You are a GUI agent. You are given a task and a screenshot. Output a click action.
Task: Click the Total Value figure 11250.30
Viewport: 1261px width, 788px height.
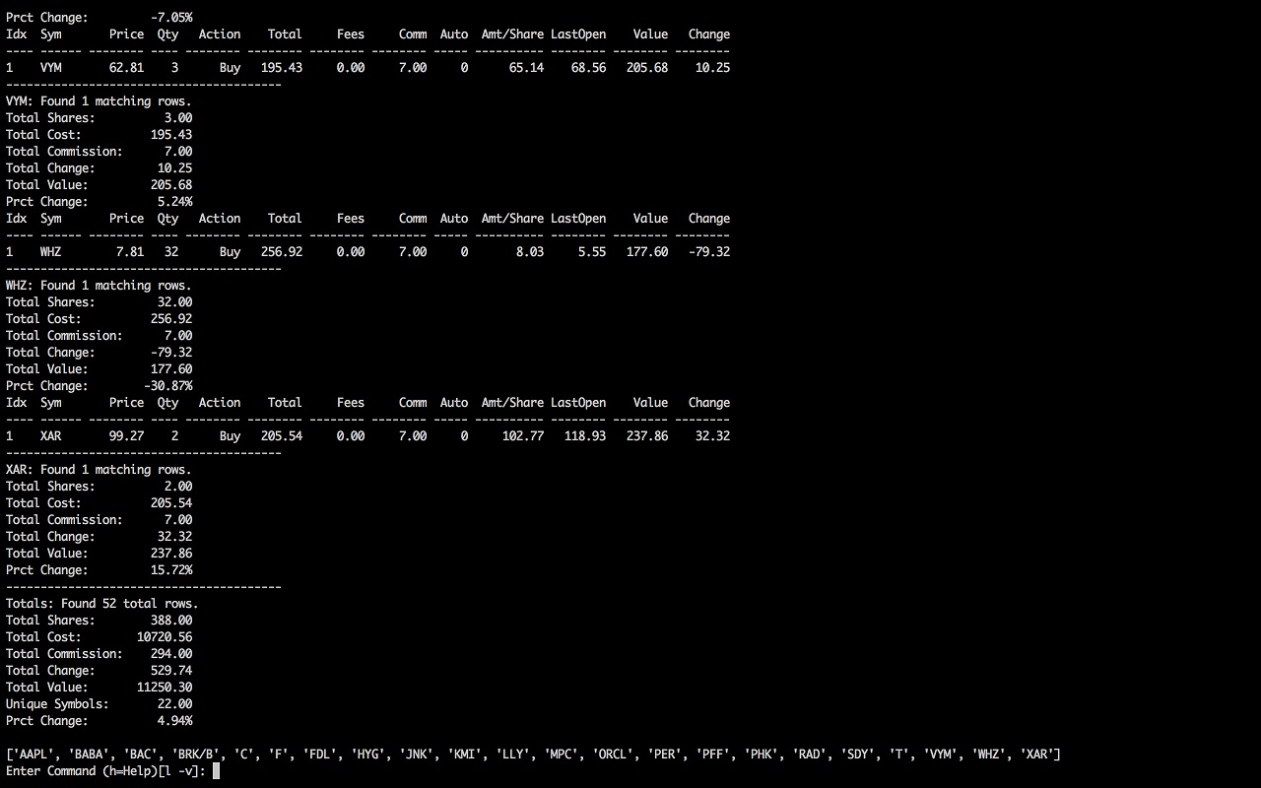(x=165, y=688)
